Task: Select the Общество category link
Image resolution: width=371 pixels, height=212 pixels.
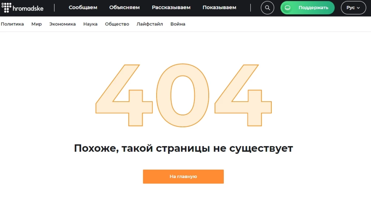Action: 117,24
